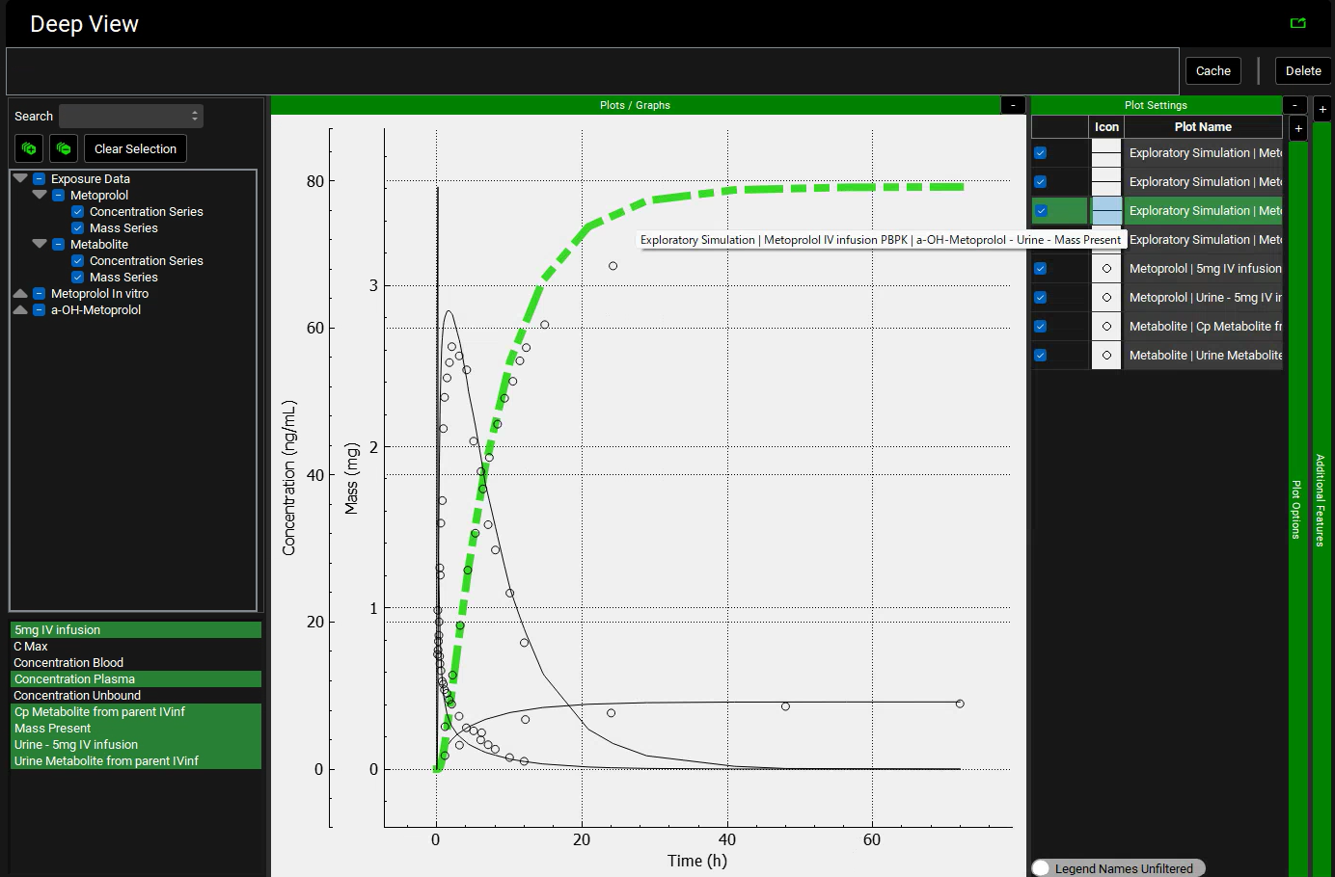Uncheck Mass Series under Metoprolol
This screenshot has height=877, width=1335.
point(78,228)
